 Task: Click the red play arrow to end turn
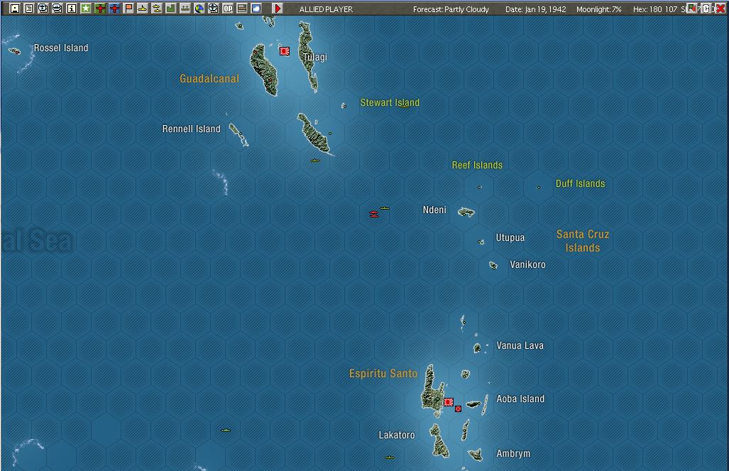[x=278, y=9]
